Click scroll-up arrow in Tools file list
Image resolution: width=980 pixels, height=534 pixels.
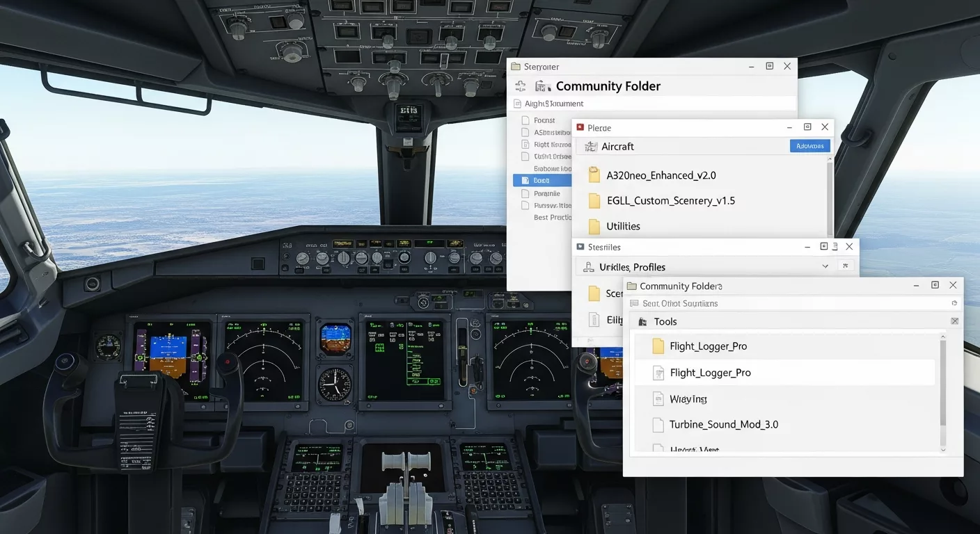(943, 337)
